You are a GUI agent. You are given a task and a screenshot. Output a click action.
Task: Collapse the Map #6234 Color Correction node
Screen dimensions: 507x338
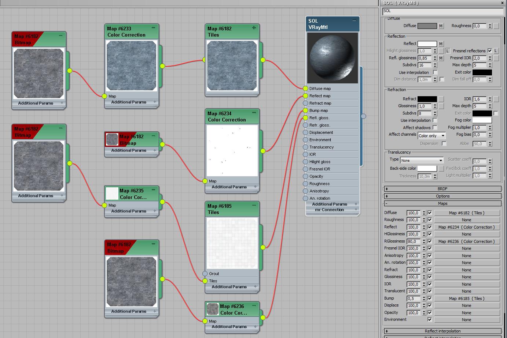pos(254,113)
